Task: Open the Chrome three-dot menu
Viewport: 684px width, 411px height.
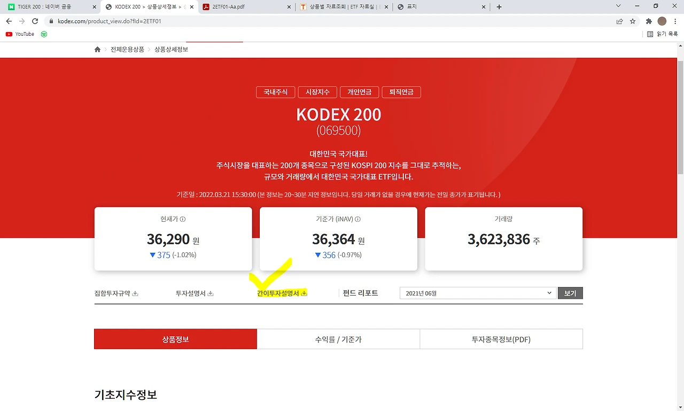Action: [x=675, y=21]
